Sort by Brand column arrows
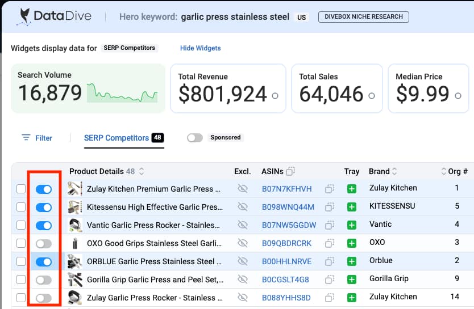474x309 pixels. pyautogui.click(x=394, y=171)
